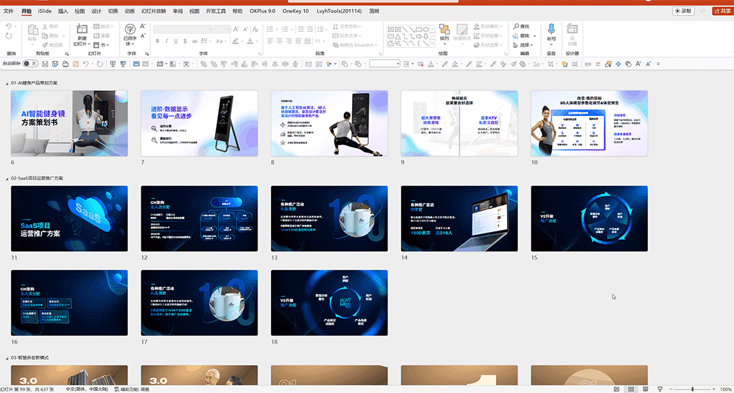734x393 pixels.
Task: Switch to Reading view in status bar
Action: click(x=646, y=389)
